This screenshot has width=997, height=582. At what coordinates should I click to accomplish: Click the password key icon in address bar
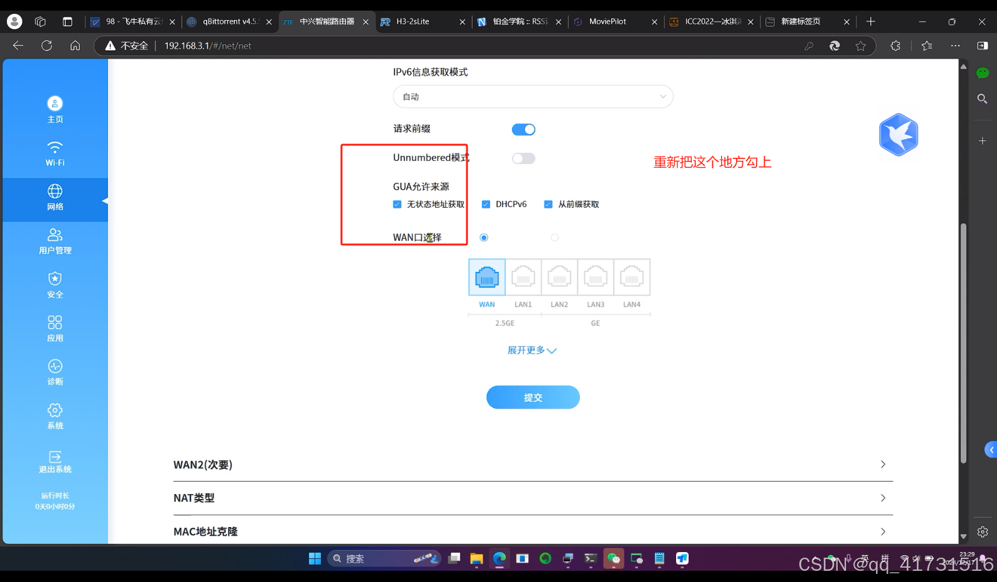point(809,46)
